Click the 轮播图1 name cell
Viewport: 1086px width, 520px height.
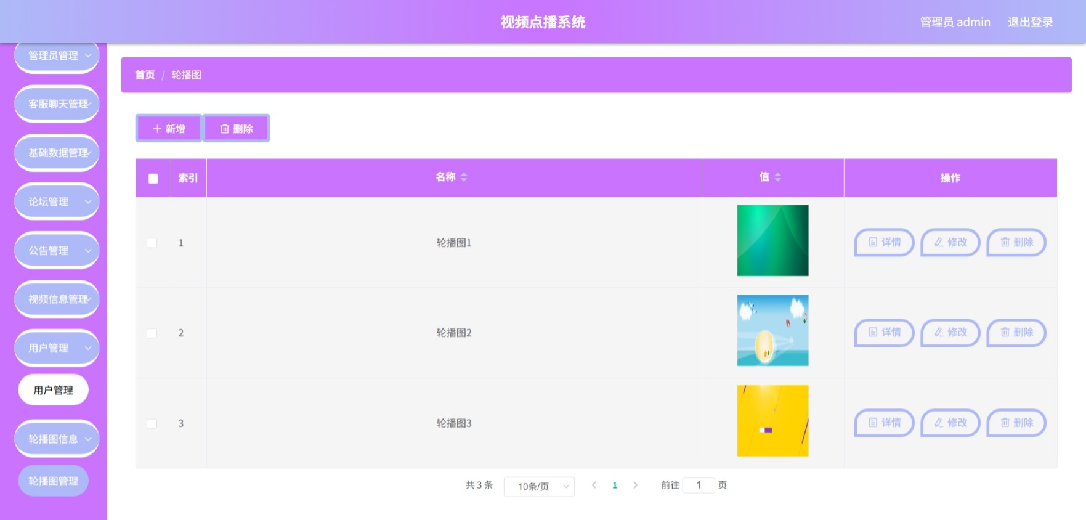click(x=454, y=243)
